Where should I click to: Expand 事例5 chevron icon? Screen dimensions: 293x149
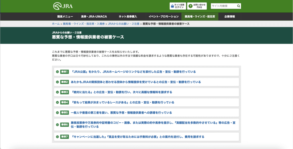point(58,113)
